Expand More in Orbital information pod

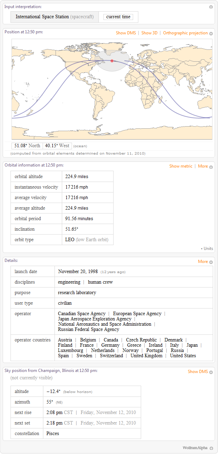203,166
